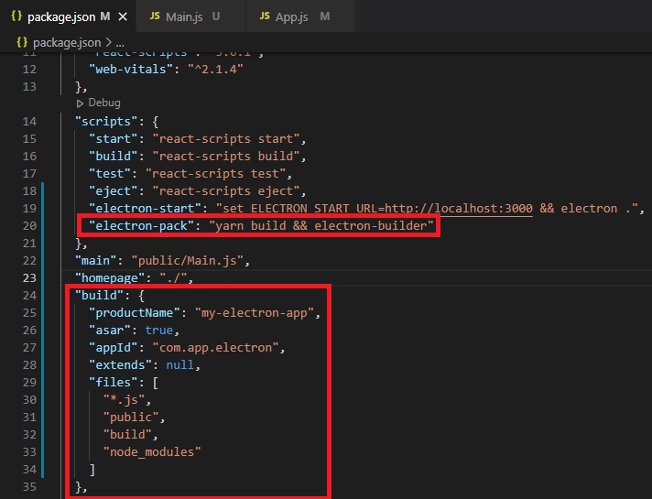Click the "build" key on line 24
The height and width of the screenshot is (499, 652).
point(100,295)
